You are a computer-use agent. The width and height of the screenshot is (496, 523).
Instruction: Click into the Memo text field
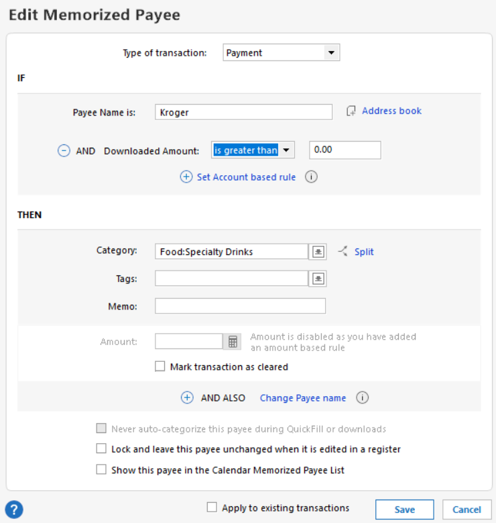click(240, 306)
